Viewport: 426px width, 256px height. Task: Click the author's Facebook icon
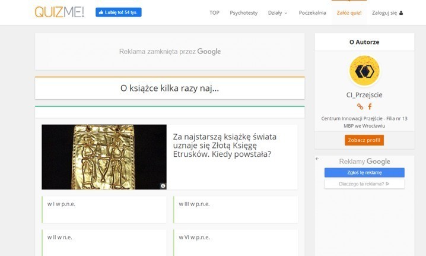pyautogui.click(x=370, y=107)
